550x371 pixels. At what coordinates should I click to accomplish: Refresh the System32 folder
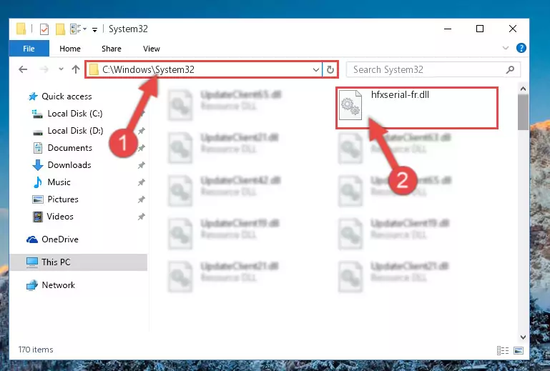tap(330, 69)
